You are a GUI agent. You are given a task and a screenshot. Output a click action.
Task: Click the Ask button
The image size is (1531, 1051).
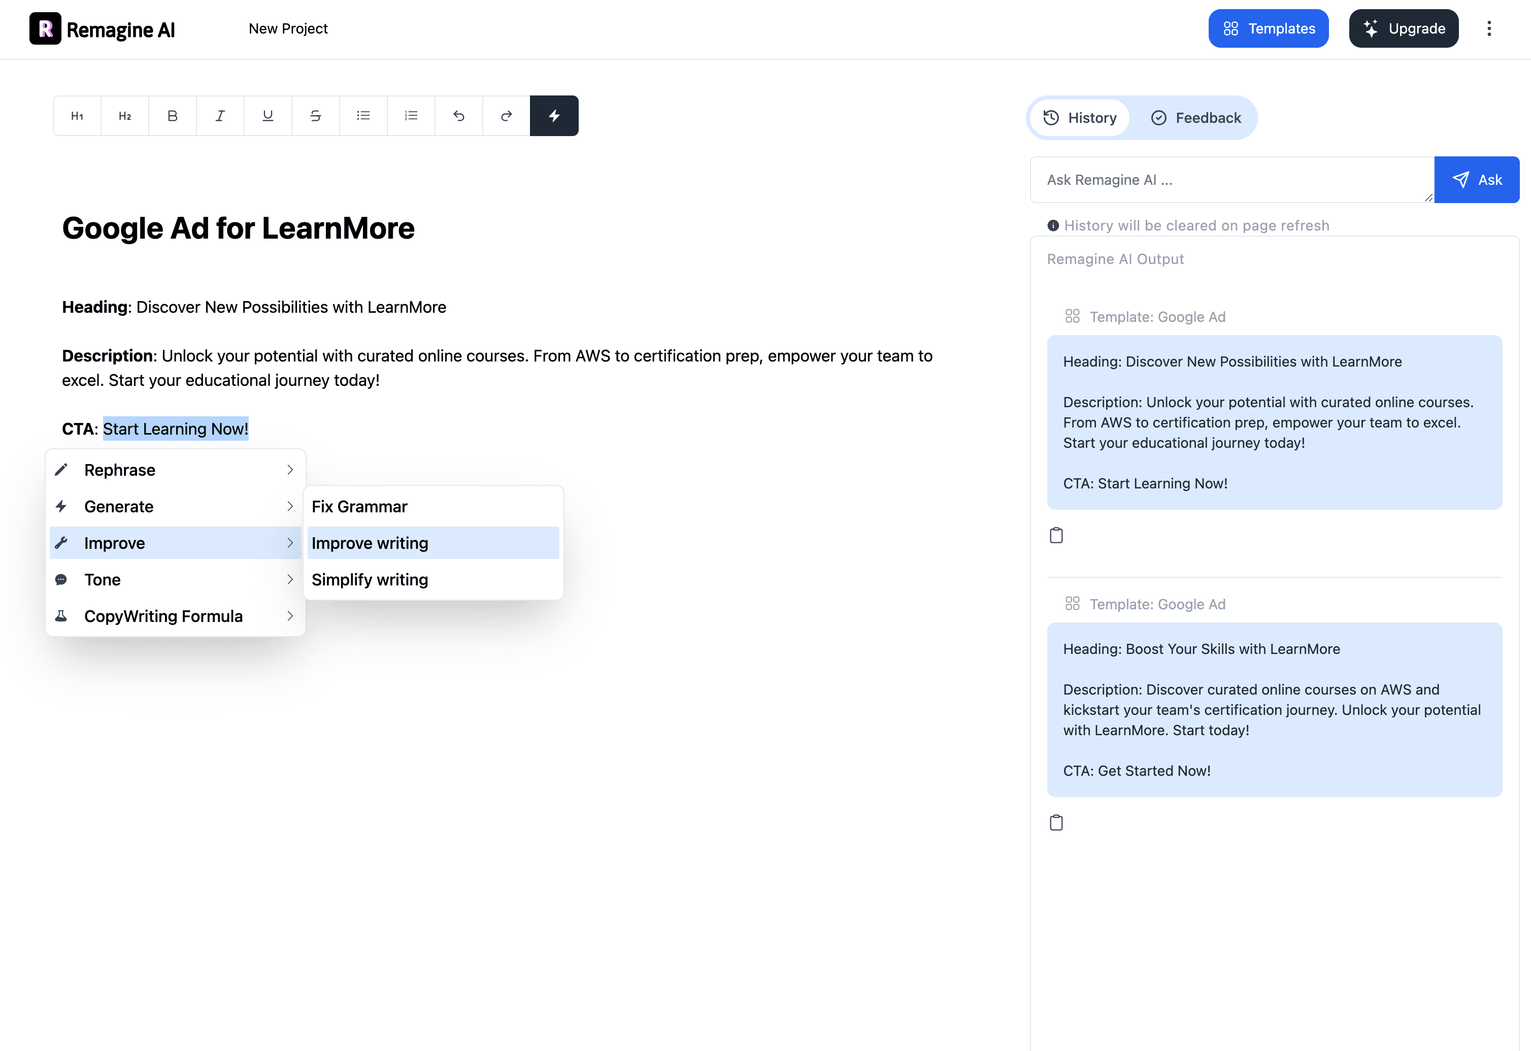[1476, 180]
